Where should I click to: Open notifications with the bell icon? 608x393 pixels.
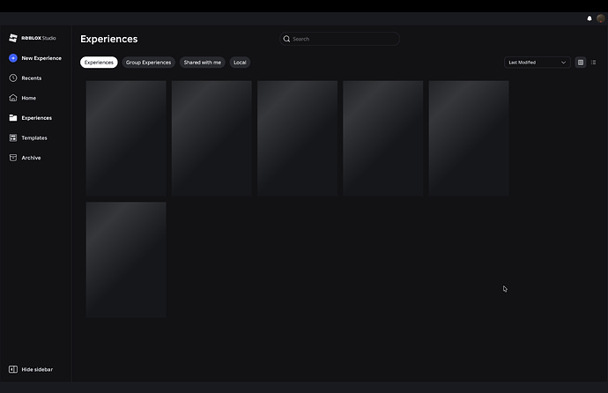(x=589, y=19)
